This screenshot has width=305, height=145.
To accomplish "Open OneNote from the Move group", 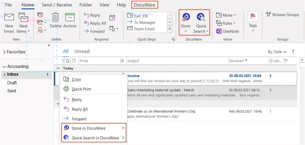I will click(227, 31).
